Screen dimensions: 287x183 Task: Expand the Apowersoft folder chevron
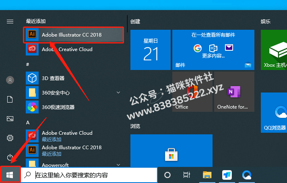(118, 165)
